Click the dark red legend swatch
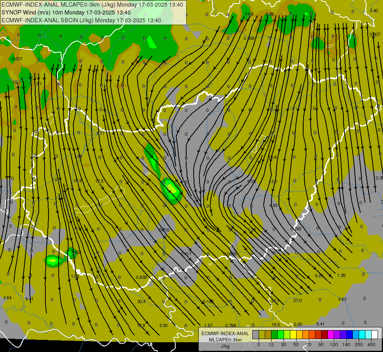The height and width of the screenshot is (352, 383). 324,334
